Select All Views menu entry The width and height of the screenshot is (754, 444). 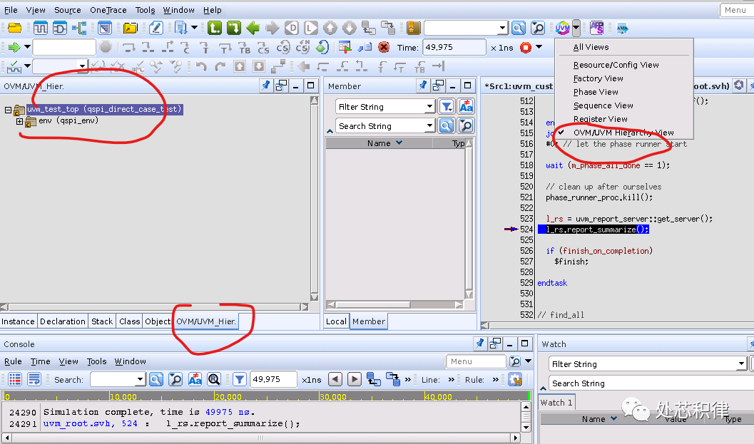point(591,47)
